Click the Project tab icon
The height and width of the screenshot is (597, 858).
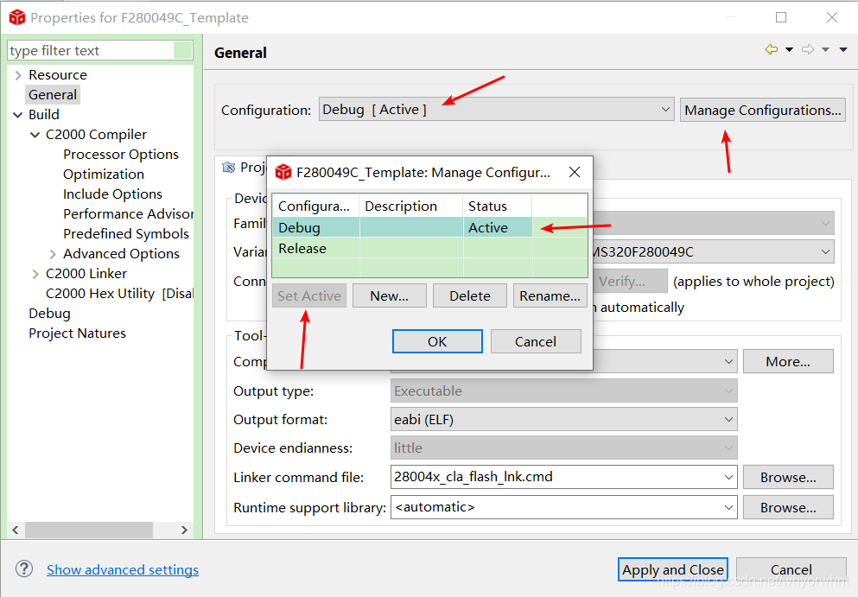229,167
